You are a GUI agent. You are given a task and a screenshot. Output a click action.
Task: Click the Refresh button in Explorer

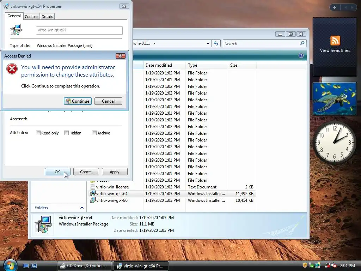(x=216, y=43)
